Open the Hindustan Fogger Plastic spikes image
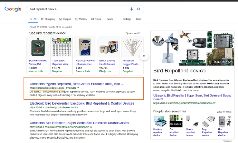This screenshot has height=143, width=238. tap(132, 47)
